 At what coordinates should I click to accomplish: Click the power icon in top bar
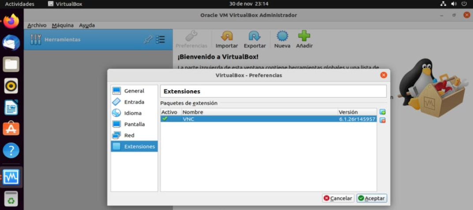tap(464, 4)
